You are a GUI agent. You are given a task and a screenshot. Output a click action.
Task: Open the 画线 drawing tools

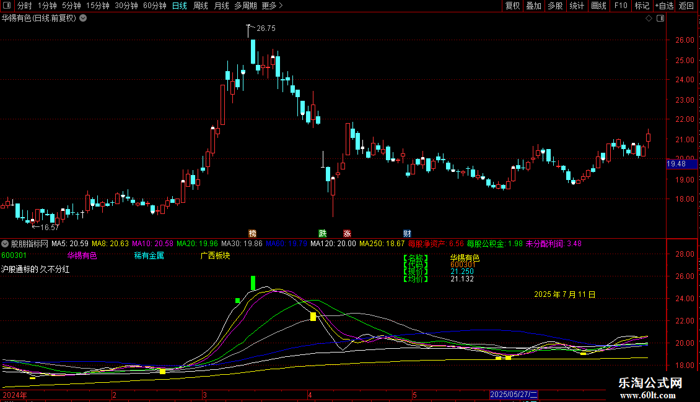(x=598, y=6)
